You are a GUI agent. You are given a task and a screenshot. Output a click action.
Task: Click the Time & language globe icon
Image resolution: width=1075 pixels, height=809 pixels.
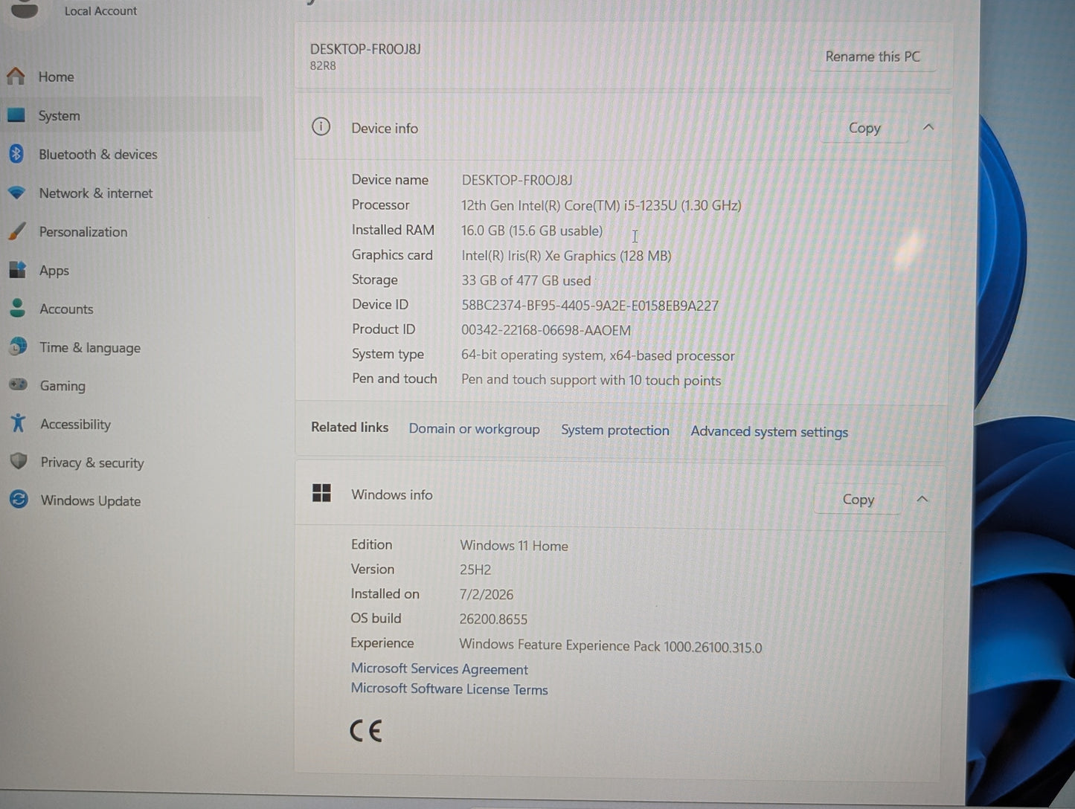coord(18,347)
